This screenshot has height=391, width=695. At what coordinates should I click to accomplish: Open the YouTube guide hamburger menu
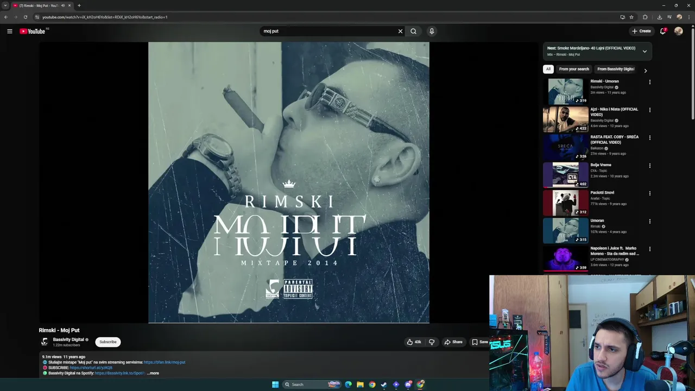tap(9, 31)
